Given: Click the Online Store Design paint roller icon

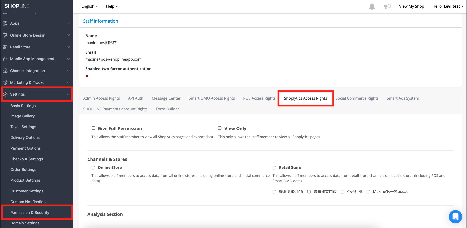Looking at the screenshot, I should coord(5,35).
